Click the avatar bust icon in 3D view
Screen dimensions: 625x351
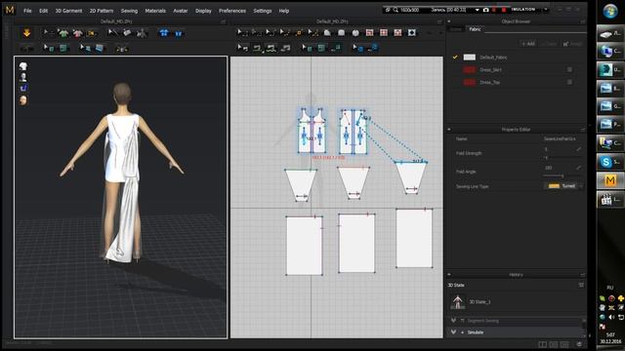[x=23, y=77]
